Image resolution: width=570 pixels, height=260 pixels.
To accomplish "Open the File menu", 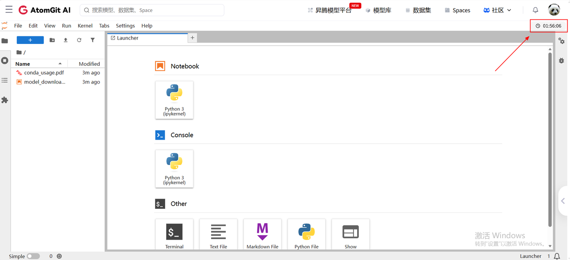I will (x=18, y=26).
